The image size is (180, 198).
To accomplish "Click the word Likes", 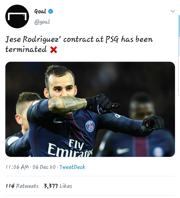I will tap(66, 186).
